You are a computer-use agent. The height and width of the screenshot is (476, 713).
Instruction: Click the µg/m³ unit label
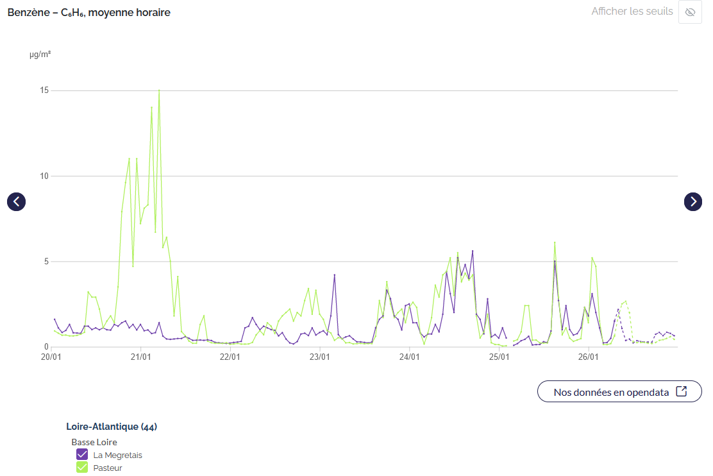coord(40,54)
